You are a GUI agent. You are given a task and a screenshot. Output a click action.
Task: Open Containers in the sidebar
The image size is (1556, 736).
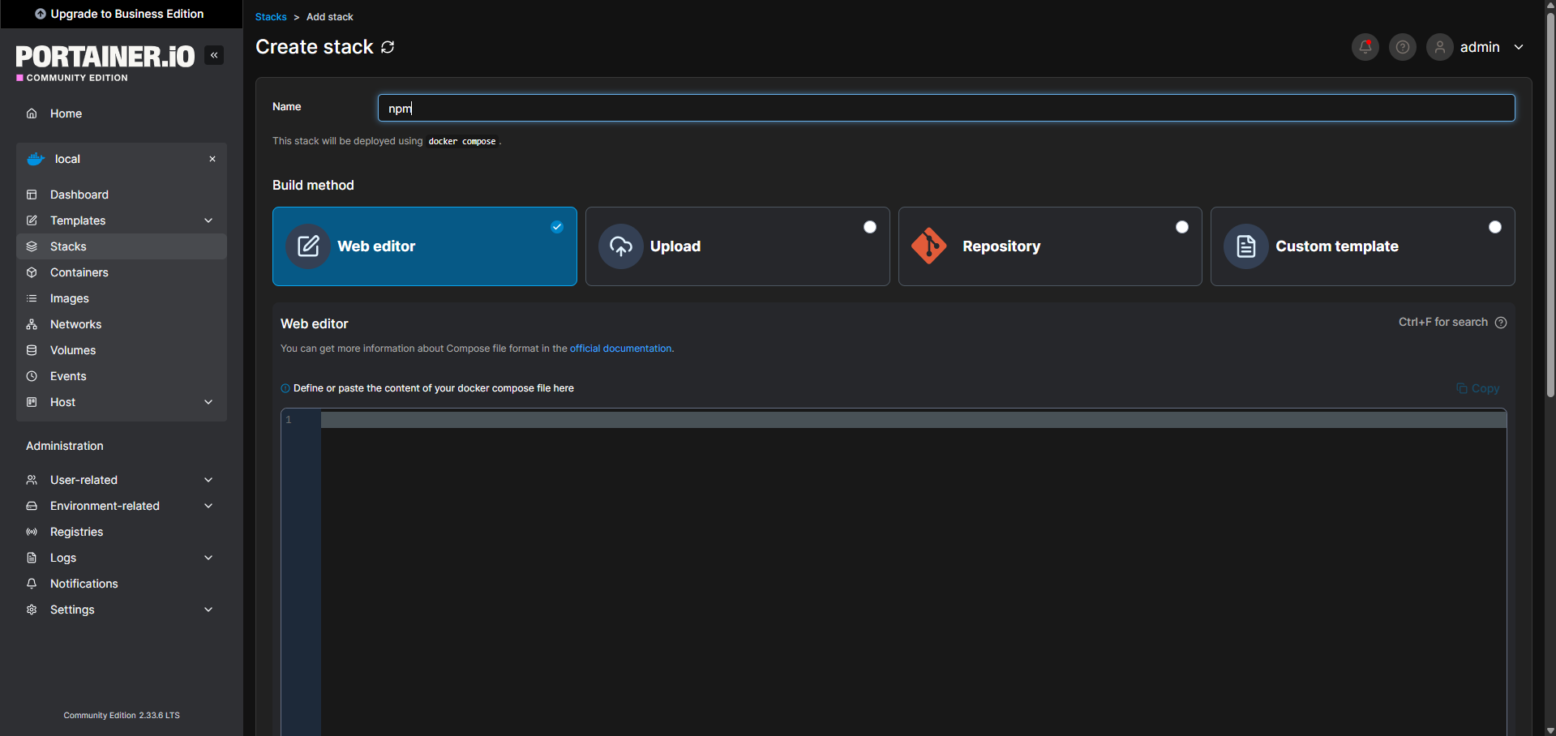(x=122, y=272)
